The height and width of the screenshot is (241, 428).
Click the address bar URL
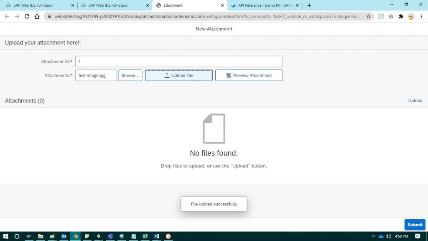click(207, 16)
